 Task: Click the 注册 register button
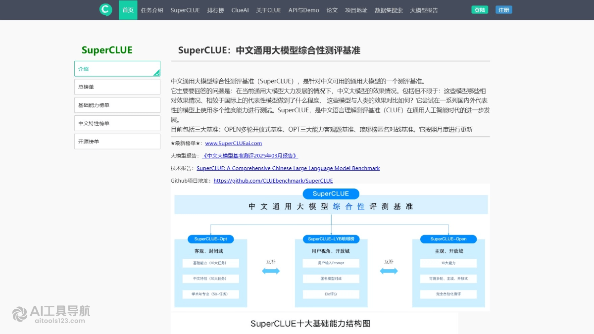[504, 10]
